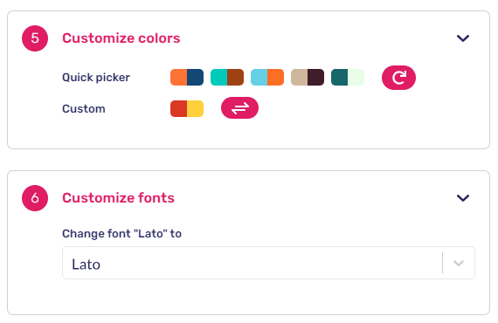The width and height of the screenshot is (498, 323).
Task: Choose the beige and dark maroon palette
Action: point(308,78)
